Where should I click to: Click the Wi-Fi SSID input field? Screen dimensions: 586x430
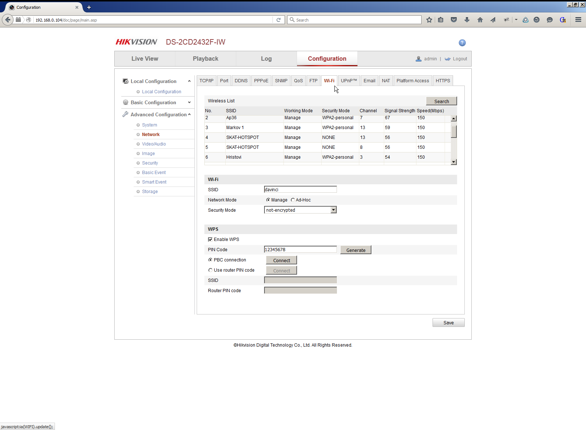pyautogui.click(x=300, y=189)
